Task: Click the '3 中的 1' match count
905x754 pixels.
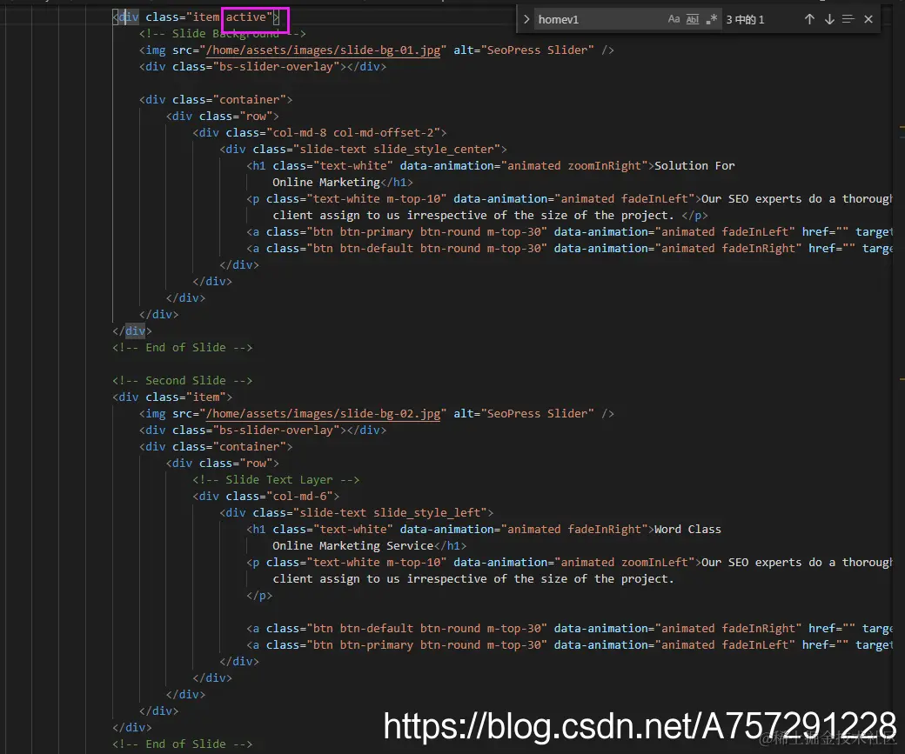Action: pyautogui.click(x=745, y=20)
